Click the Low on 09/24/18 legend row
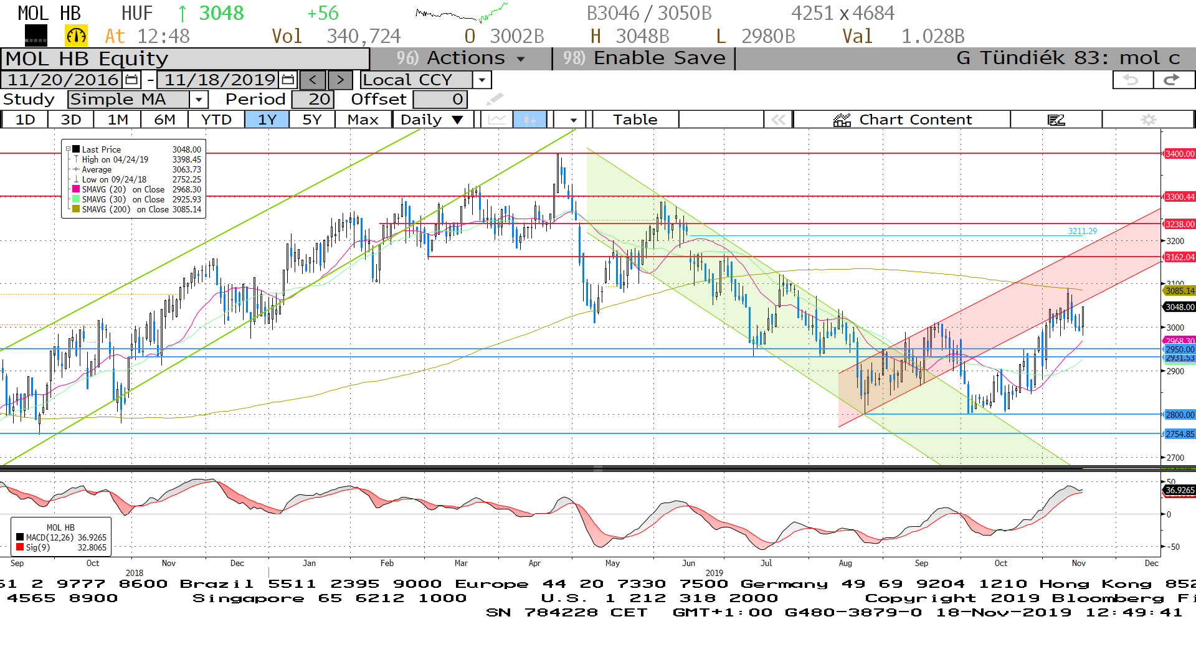Viewport: 1196px width, 647px height. pos(137,179)
